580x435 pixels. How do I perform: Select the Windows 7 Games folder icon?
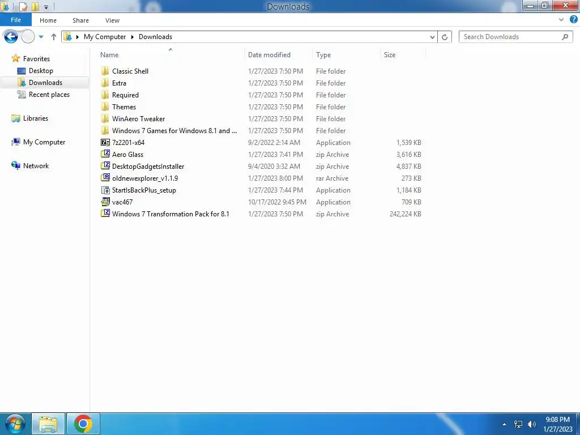105,130
